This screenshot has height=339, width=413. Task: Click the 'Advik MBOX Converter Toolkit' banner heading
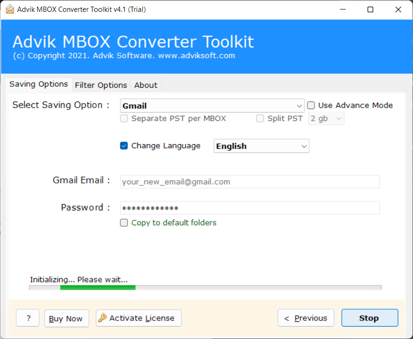click(133, 42)
